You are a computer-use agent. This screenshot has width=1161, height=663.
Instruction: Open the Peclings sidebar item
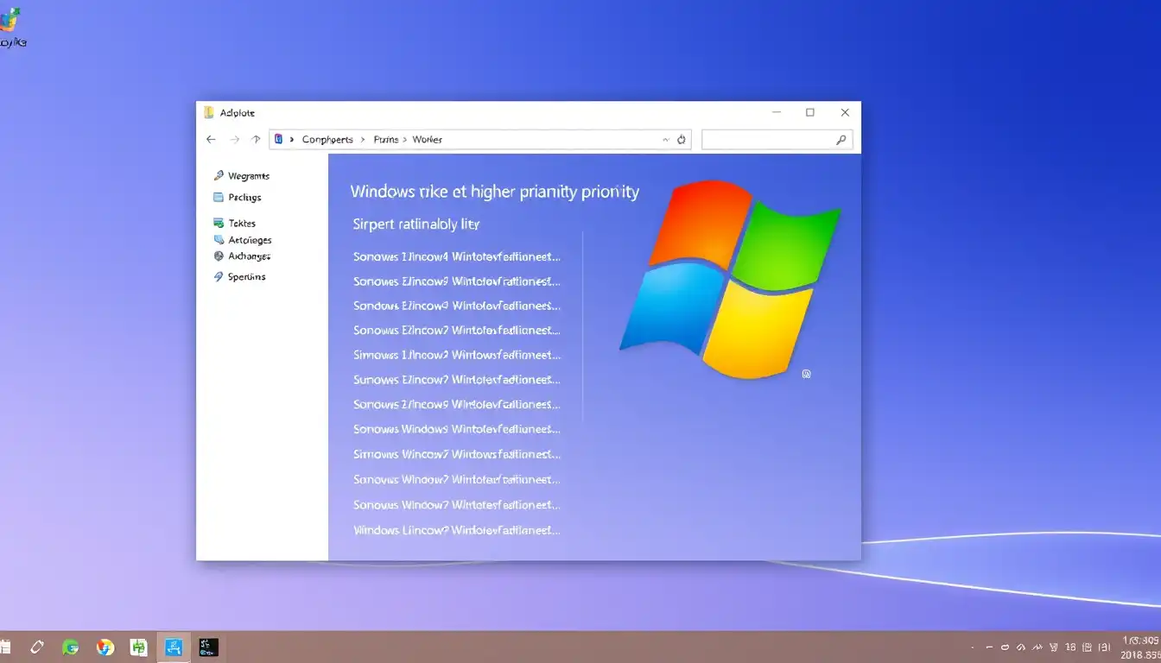[238, 198]
